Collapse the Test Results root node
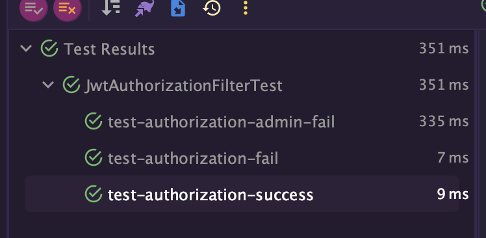Image resolution: width=486 pixels, height=238 pixels. (x=26, y=48)
